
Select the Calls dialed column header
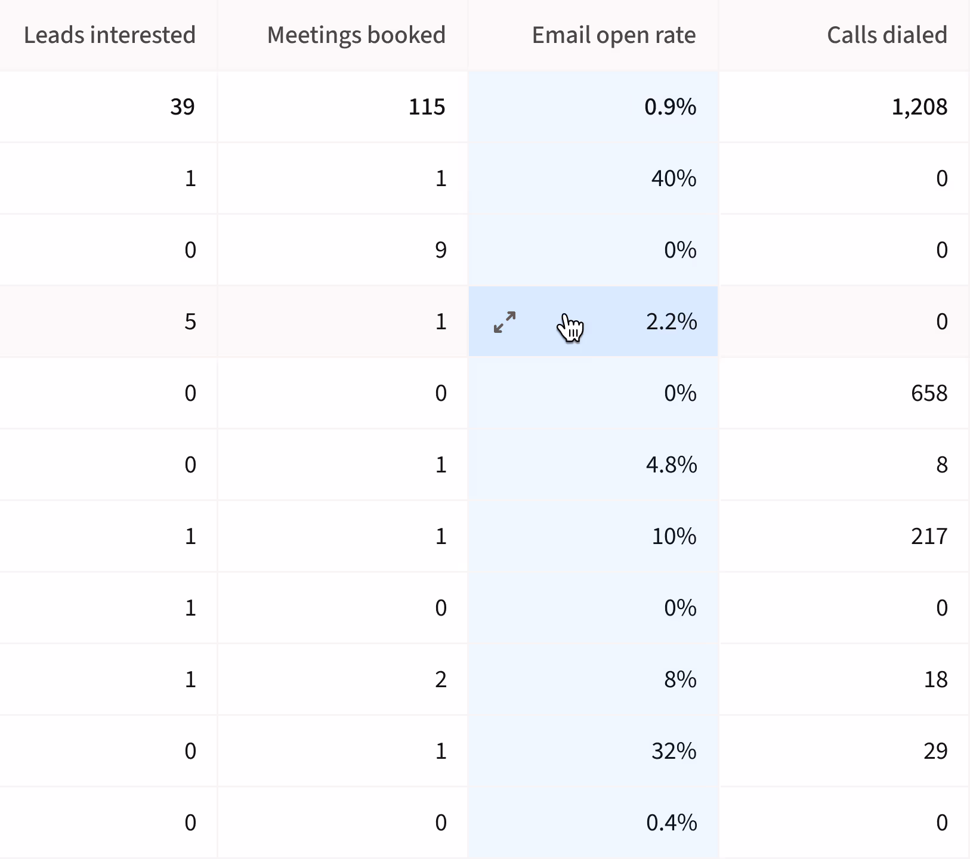[886, 35]
